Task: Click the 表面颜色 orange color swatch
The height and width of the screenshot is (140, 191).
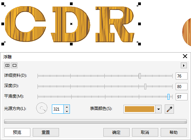Action: (139, 109)
